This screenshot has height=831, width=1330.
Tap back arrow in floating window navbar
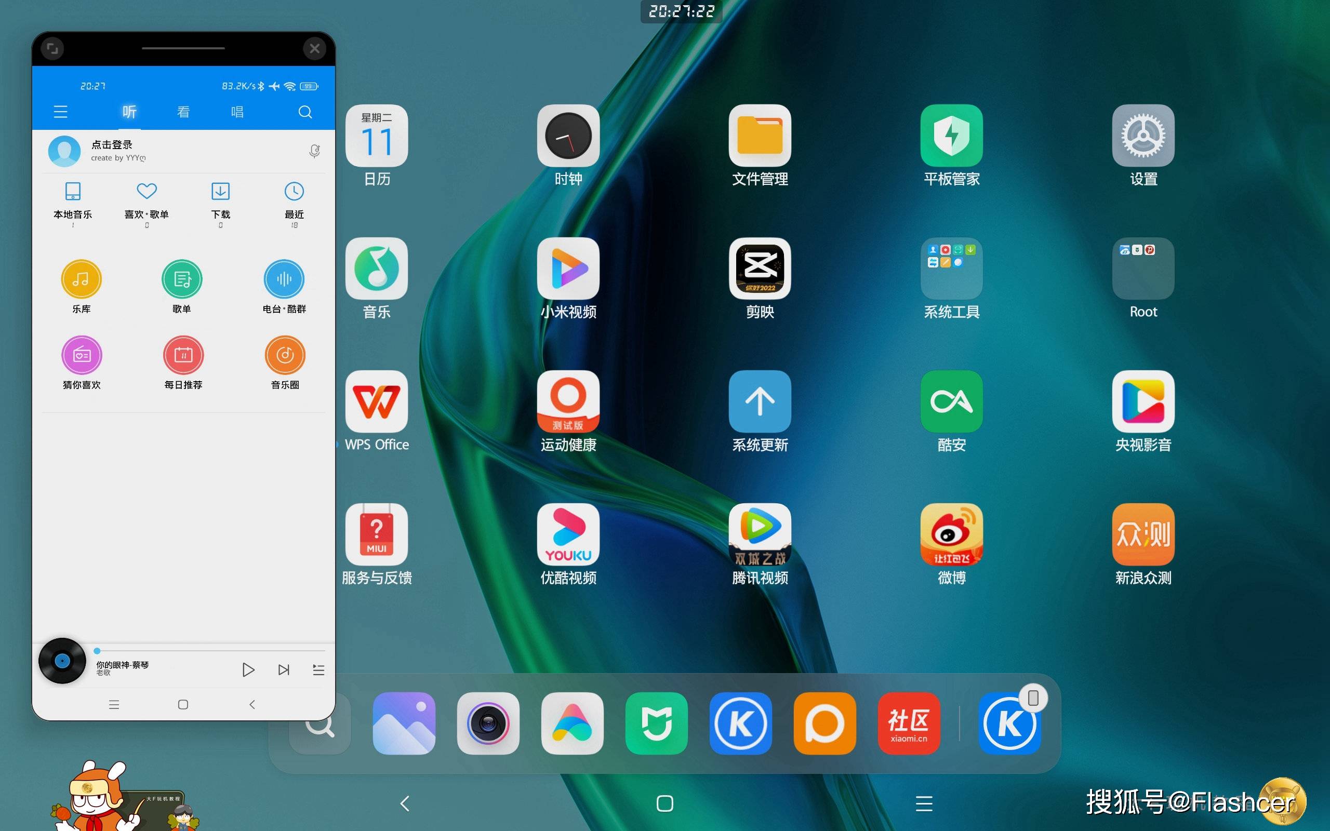(252, 705)
